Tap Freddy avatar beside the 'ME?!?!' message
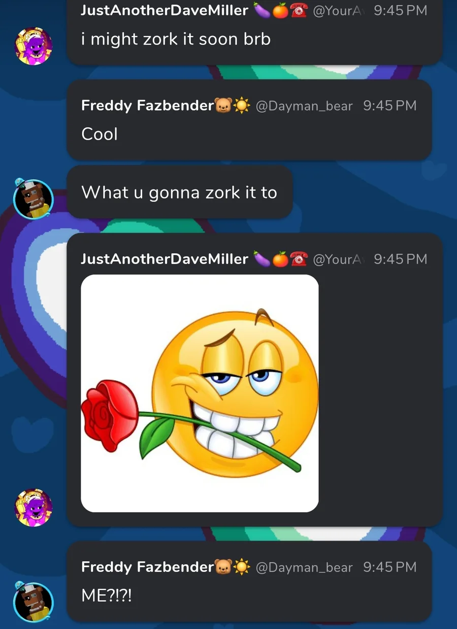Screen dimensions: 457x629 pyautogui.click(x=33, y=603)
